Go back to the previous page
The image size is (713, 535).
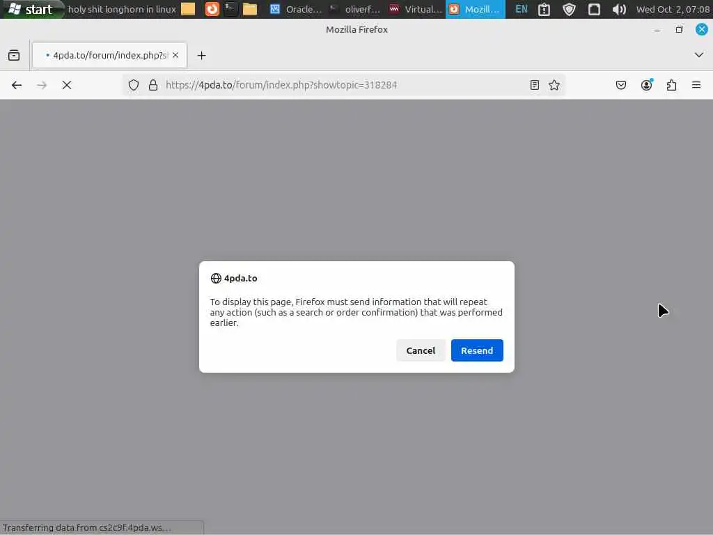coord(17,85)
